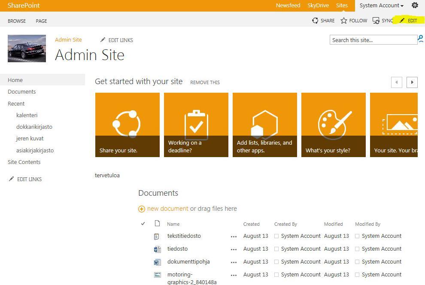This screenshot has height=285, width=425.
Task: Tick the Created By presence box for dokumenttipohja
Action: pos(276,262)
